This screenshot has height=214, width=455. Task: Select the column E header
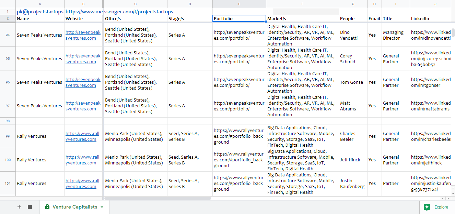[x=239, y=4]
